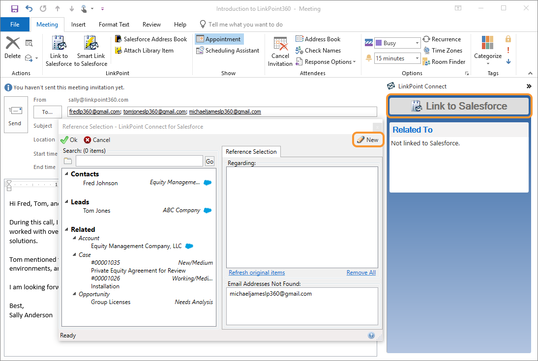
Task: Click the To... button
Action: (x=47, y=112)
